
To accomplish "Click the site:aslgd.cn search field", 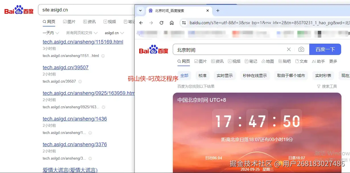I will coord(87,10).
